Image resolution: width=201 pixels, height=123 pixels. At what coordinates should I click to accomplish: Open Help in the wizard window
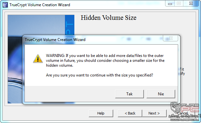(x=101, y=113)
